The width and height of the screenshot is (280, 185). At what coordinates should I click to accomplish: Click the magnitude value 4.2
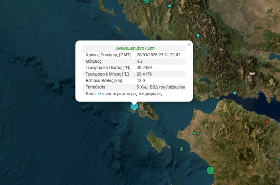pyautogui.click(x=140, y=61)
